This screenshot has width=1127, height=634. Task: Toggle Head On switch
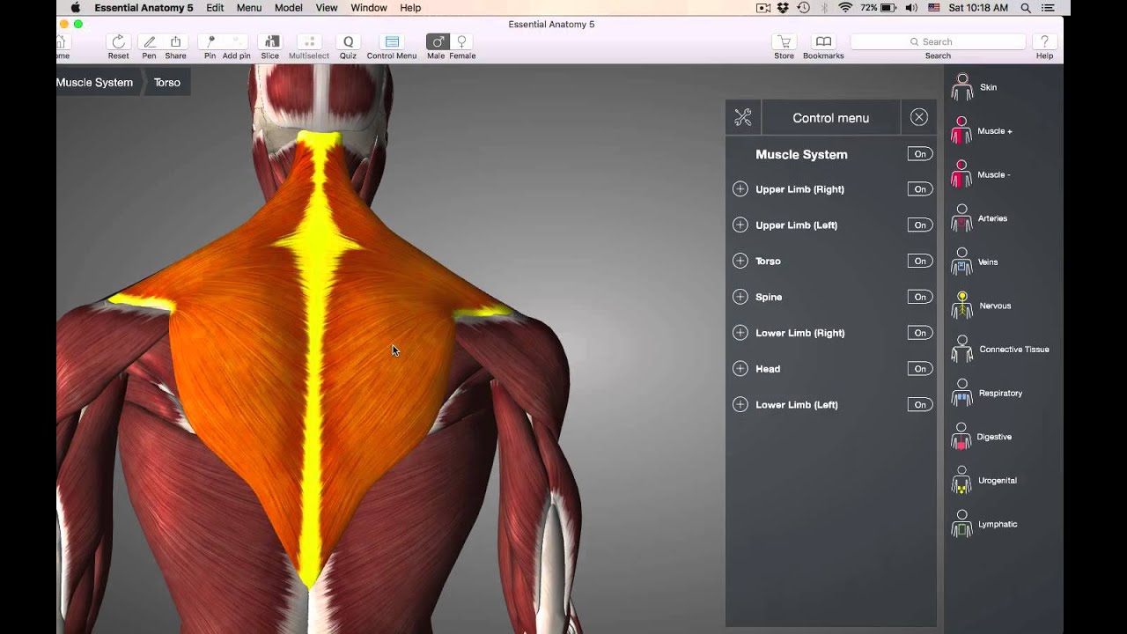pyautogui.click(x=920, y=369)
